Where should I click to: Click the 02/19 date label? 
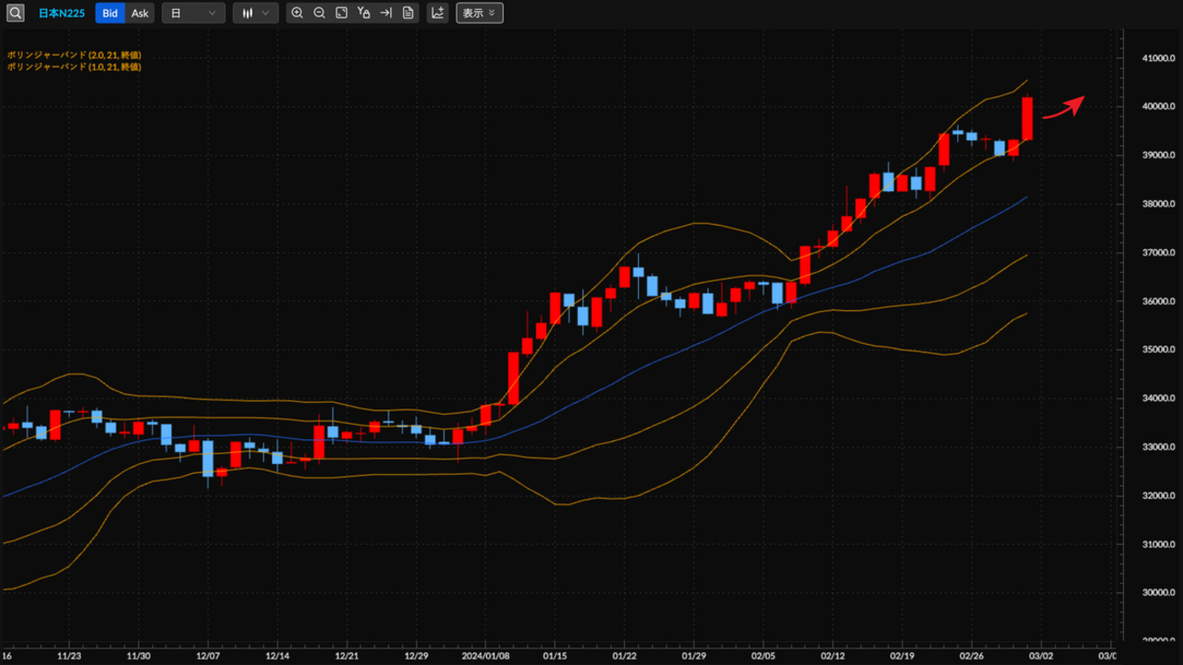(903, 655)
